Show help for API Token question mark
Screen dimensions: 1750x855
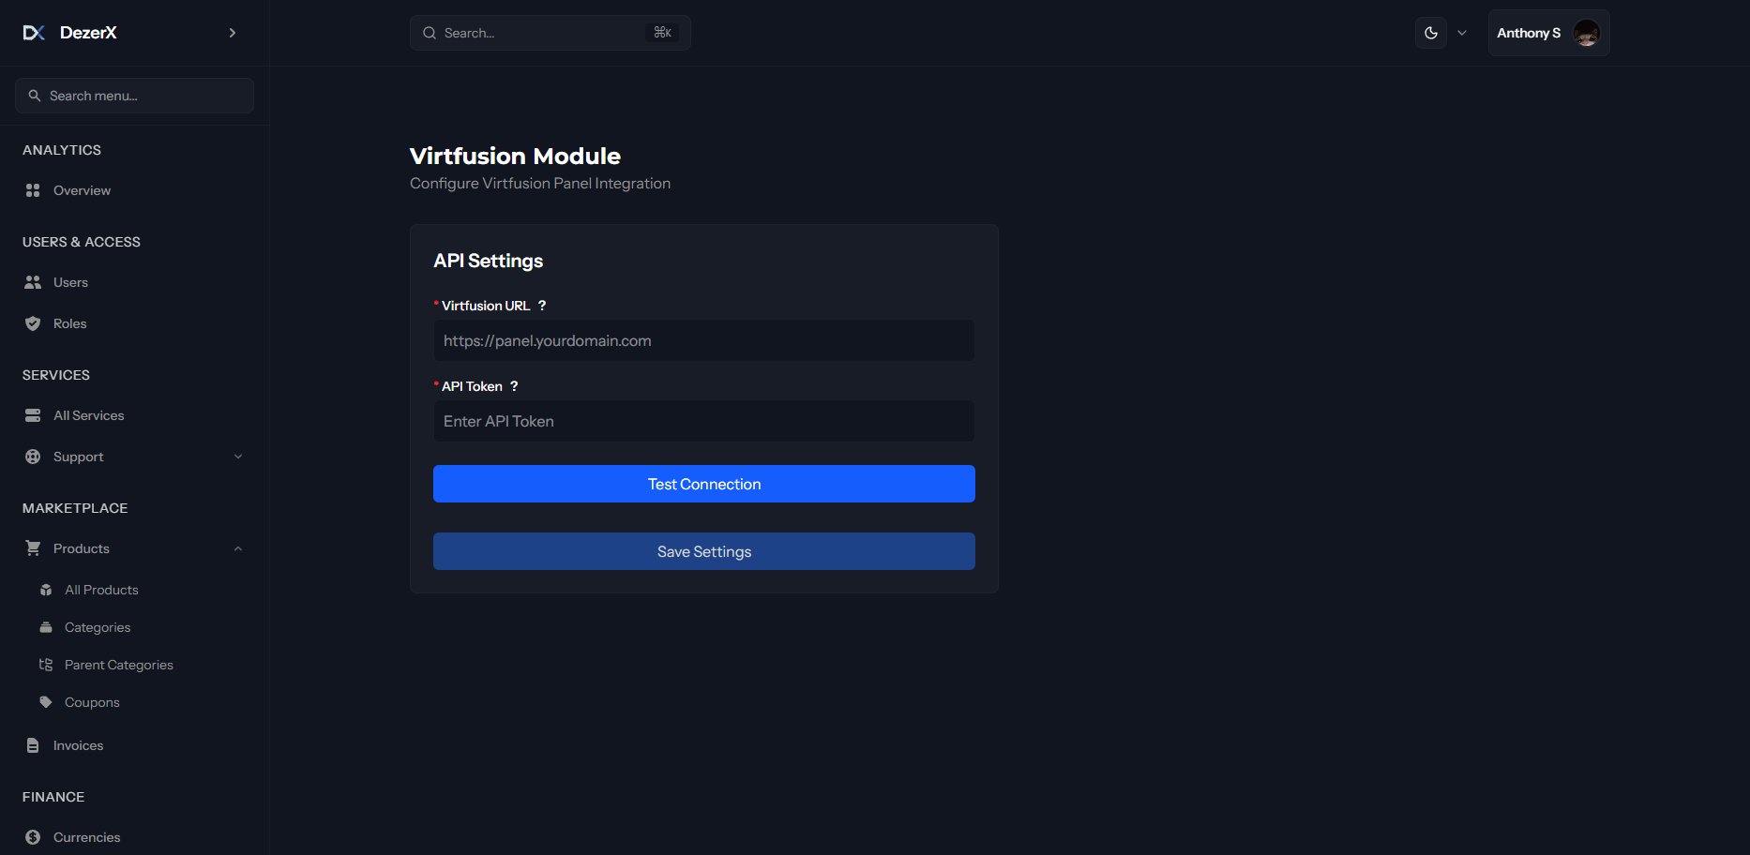pyautogui.click(x=514, y=386)
